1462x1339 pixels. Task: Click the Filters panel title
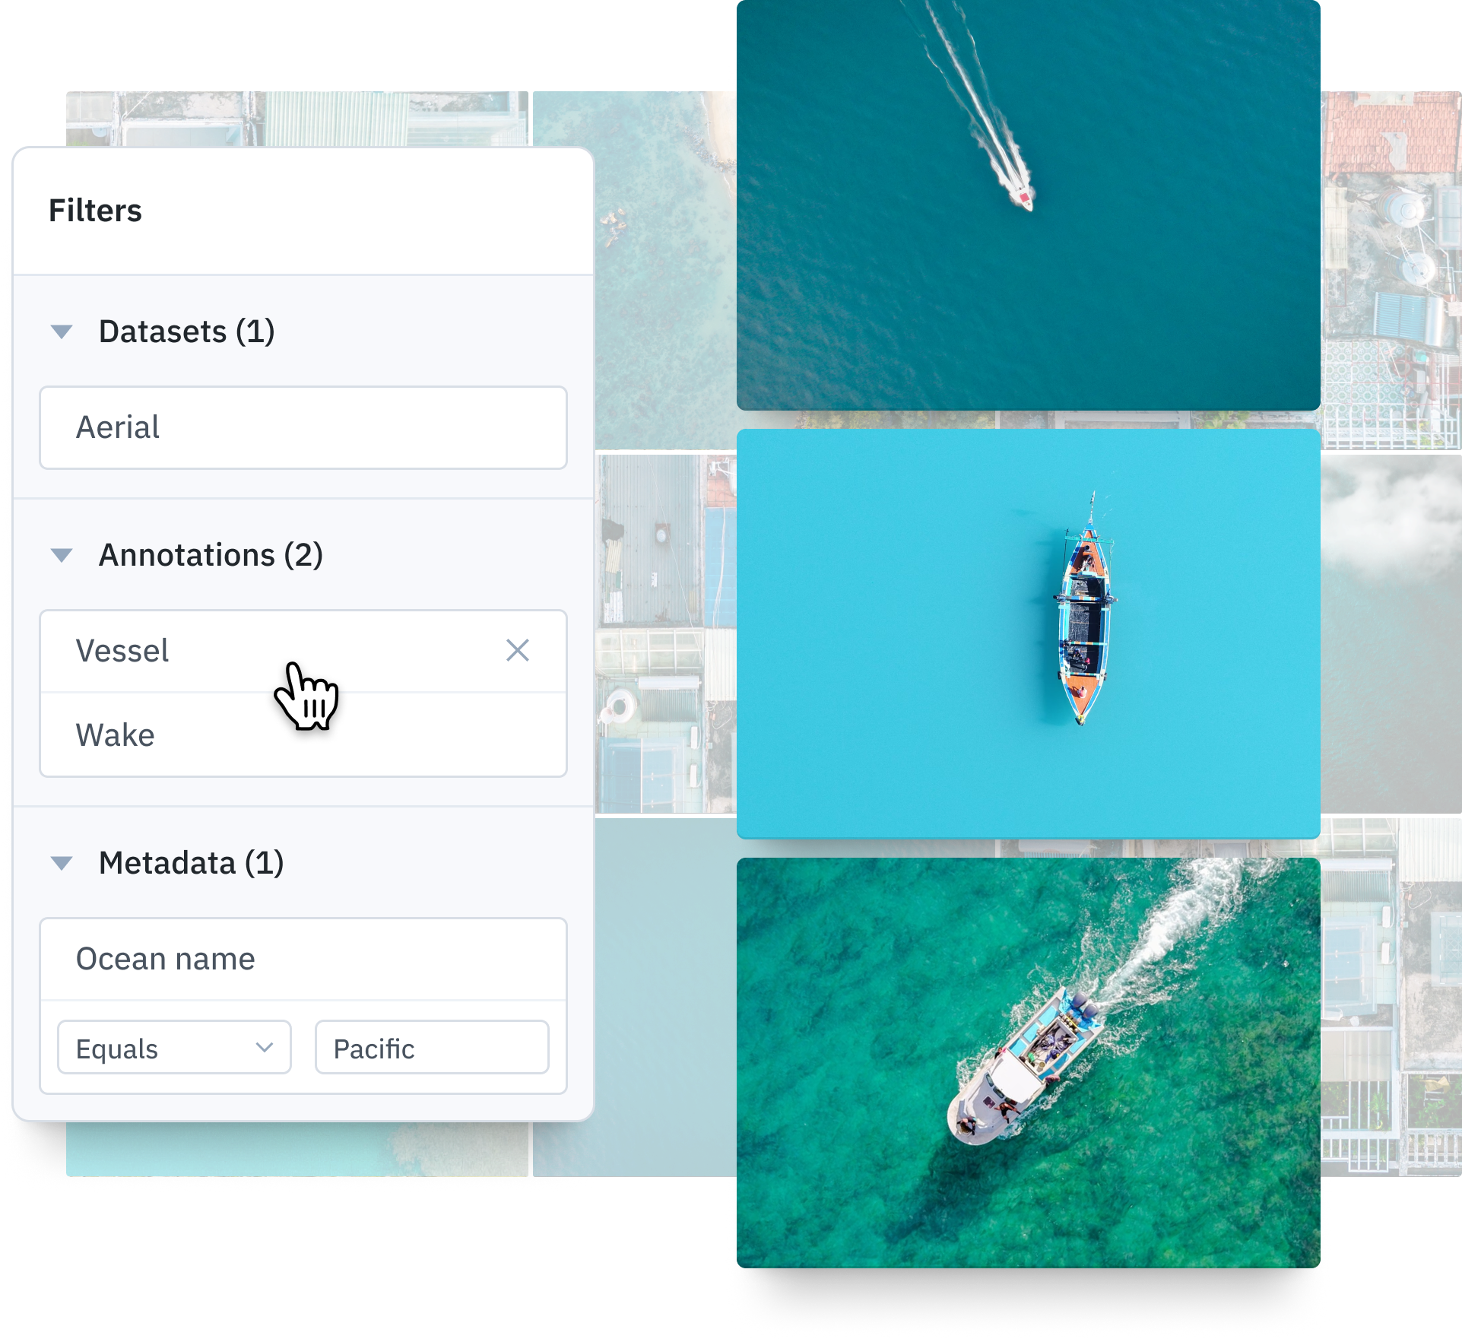95,211
